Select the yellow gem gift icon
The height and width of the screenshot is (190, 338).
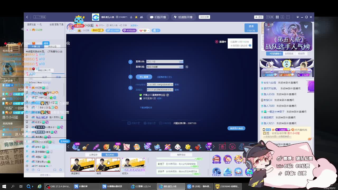188,147
